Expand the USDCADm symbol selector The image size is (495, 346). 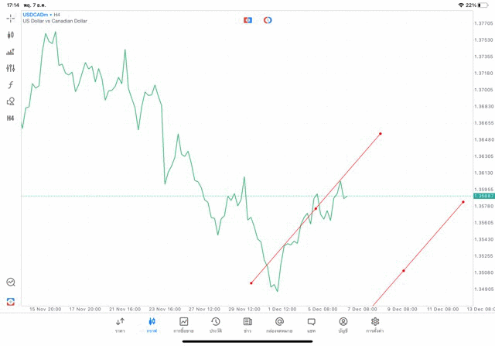[36, 15]
